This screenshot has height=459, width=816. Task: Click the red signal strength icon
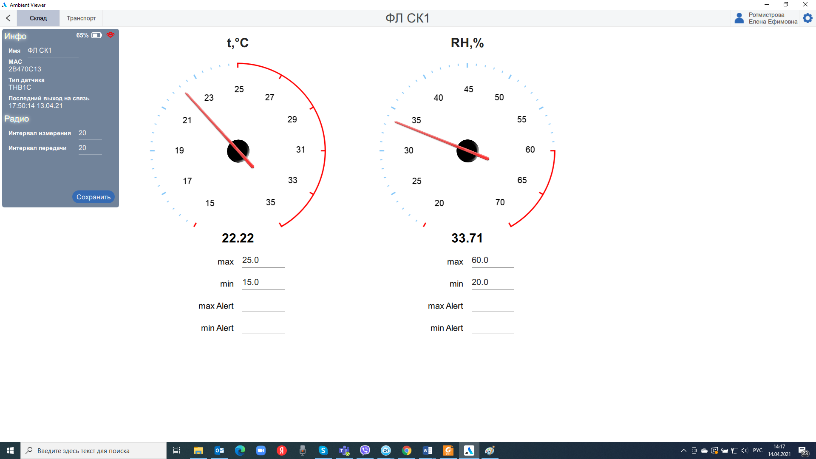click(x=110, y=35)
